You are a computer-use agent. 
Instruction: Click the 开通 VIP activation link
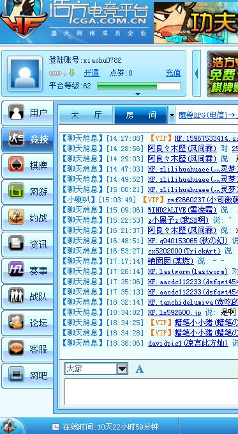[x=91, y=73]
